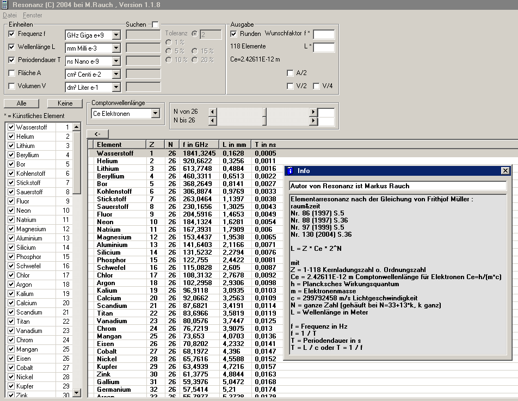
Task: Open the Datei menu
Action: coord(10,15)
